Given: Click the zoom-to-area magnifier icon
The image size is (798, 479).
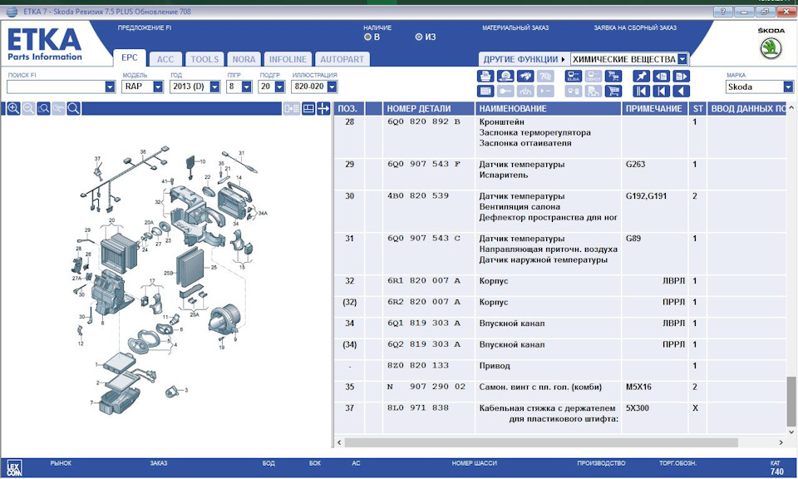Looking at the screenshot, I should point(44,108).
